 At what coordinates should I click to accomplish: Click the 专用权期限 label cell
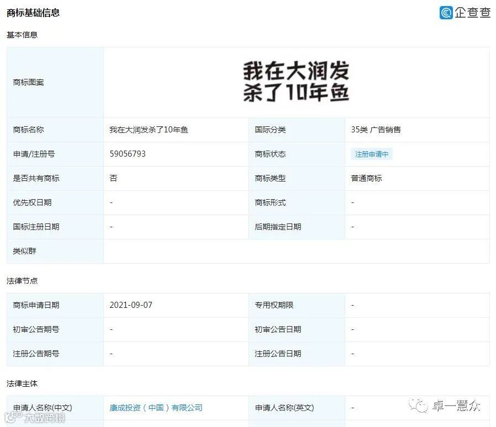297,305
